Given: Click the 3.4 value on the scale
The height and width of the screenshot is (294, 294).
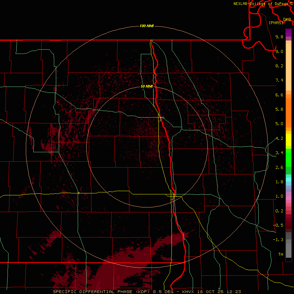Looking at the screenshot, I should pyautogui.click(x=279, y=153).
